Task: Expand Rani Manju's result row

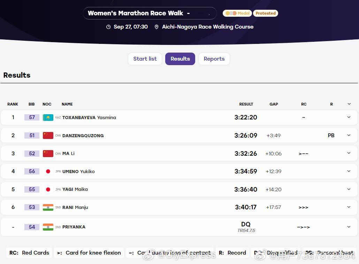Action: (349, 207)
